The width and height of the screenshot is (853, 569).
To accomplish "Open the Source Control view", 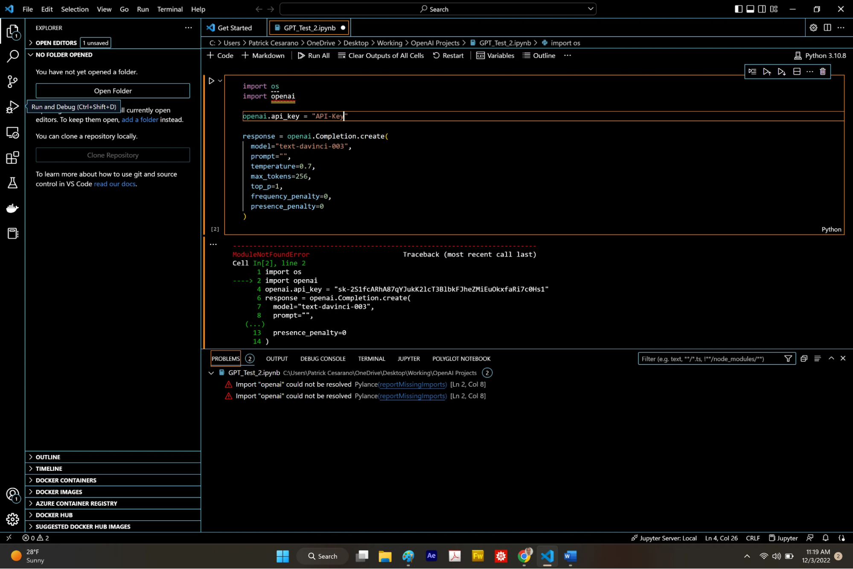I will pos(12,81).
